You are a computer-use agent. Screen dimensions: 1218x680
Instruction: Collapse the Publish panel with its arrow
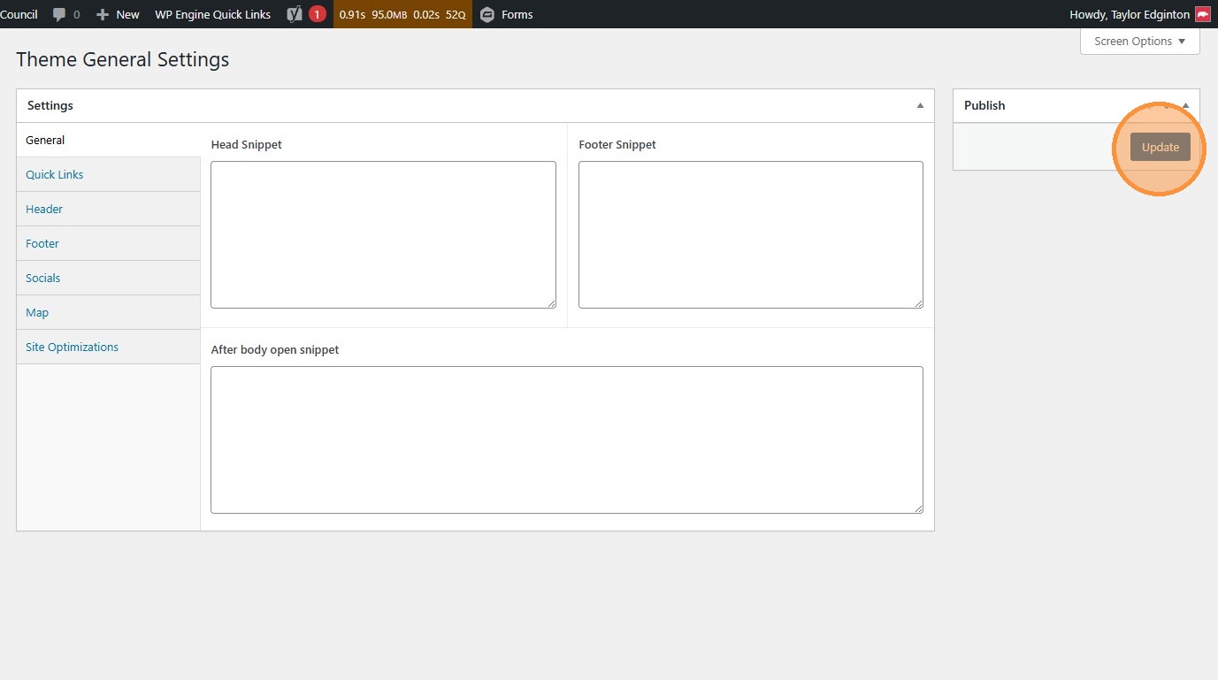(x=1185, y=105)
